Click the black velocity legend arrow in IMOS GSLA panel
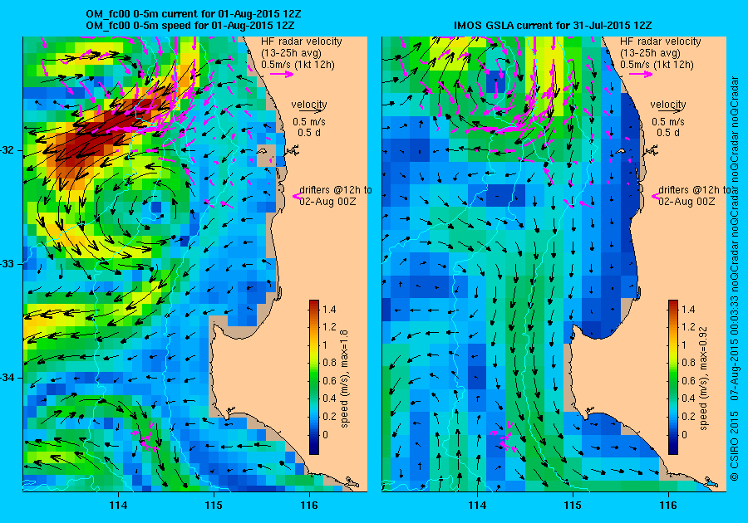 click(671, 110)
